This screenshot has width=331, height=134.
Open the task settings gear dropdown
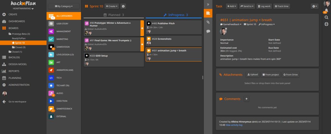pos(314,6)
